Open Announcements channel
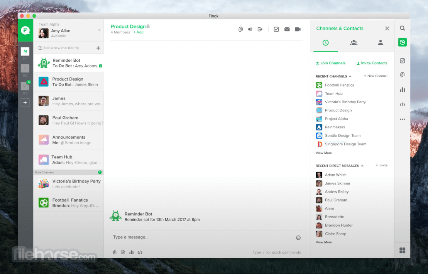Screen dimensions: 428x274 click(x=68, y=140)
